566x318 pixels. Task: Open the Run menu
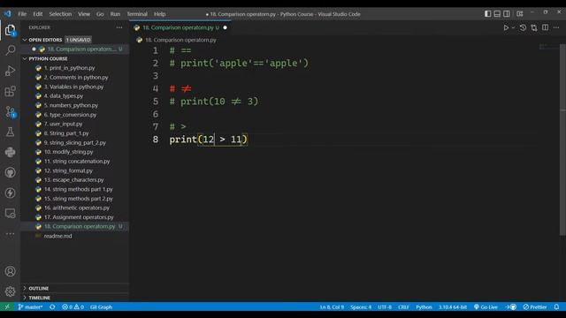(x=115, y=14)
